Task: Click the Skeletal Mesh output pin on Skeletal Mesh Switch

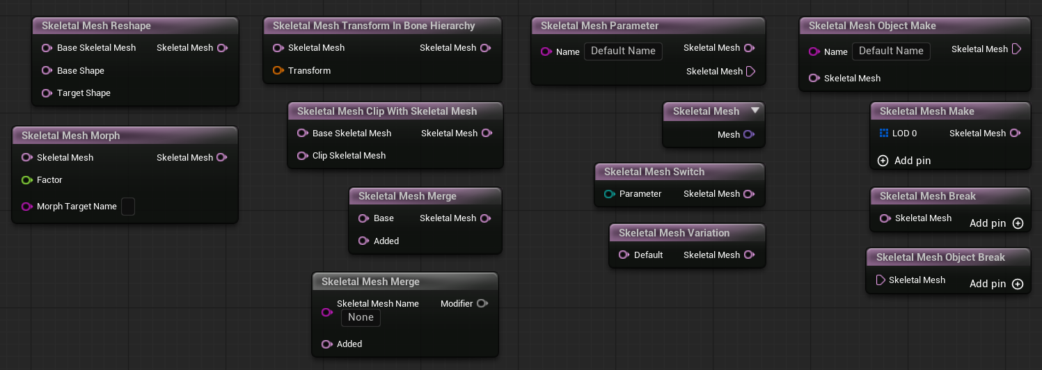Action: click(x=749, y=194)
